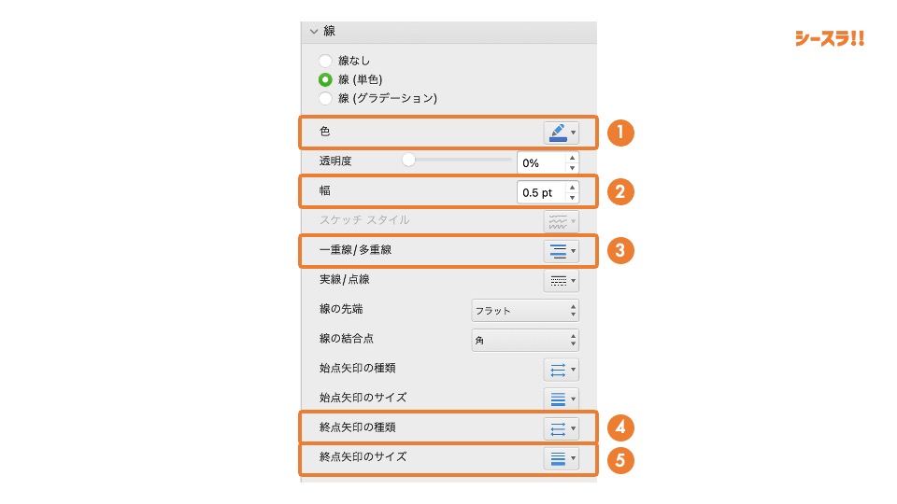Open the 始点矢印の種類 arrow type icon
Image resolution: width=897 pixels, height=504 pixels.
[561, 370]
